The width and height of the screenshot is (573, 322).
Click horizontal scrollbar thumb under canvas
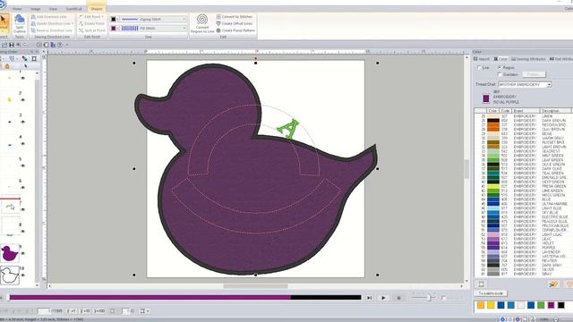[255, 286]
